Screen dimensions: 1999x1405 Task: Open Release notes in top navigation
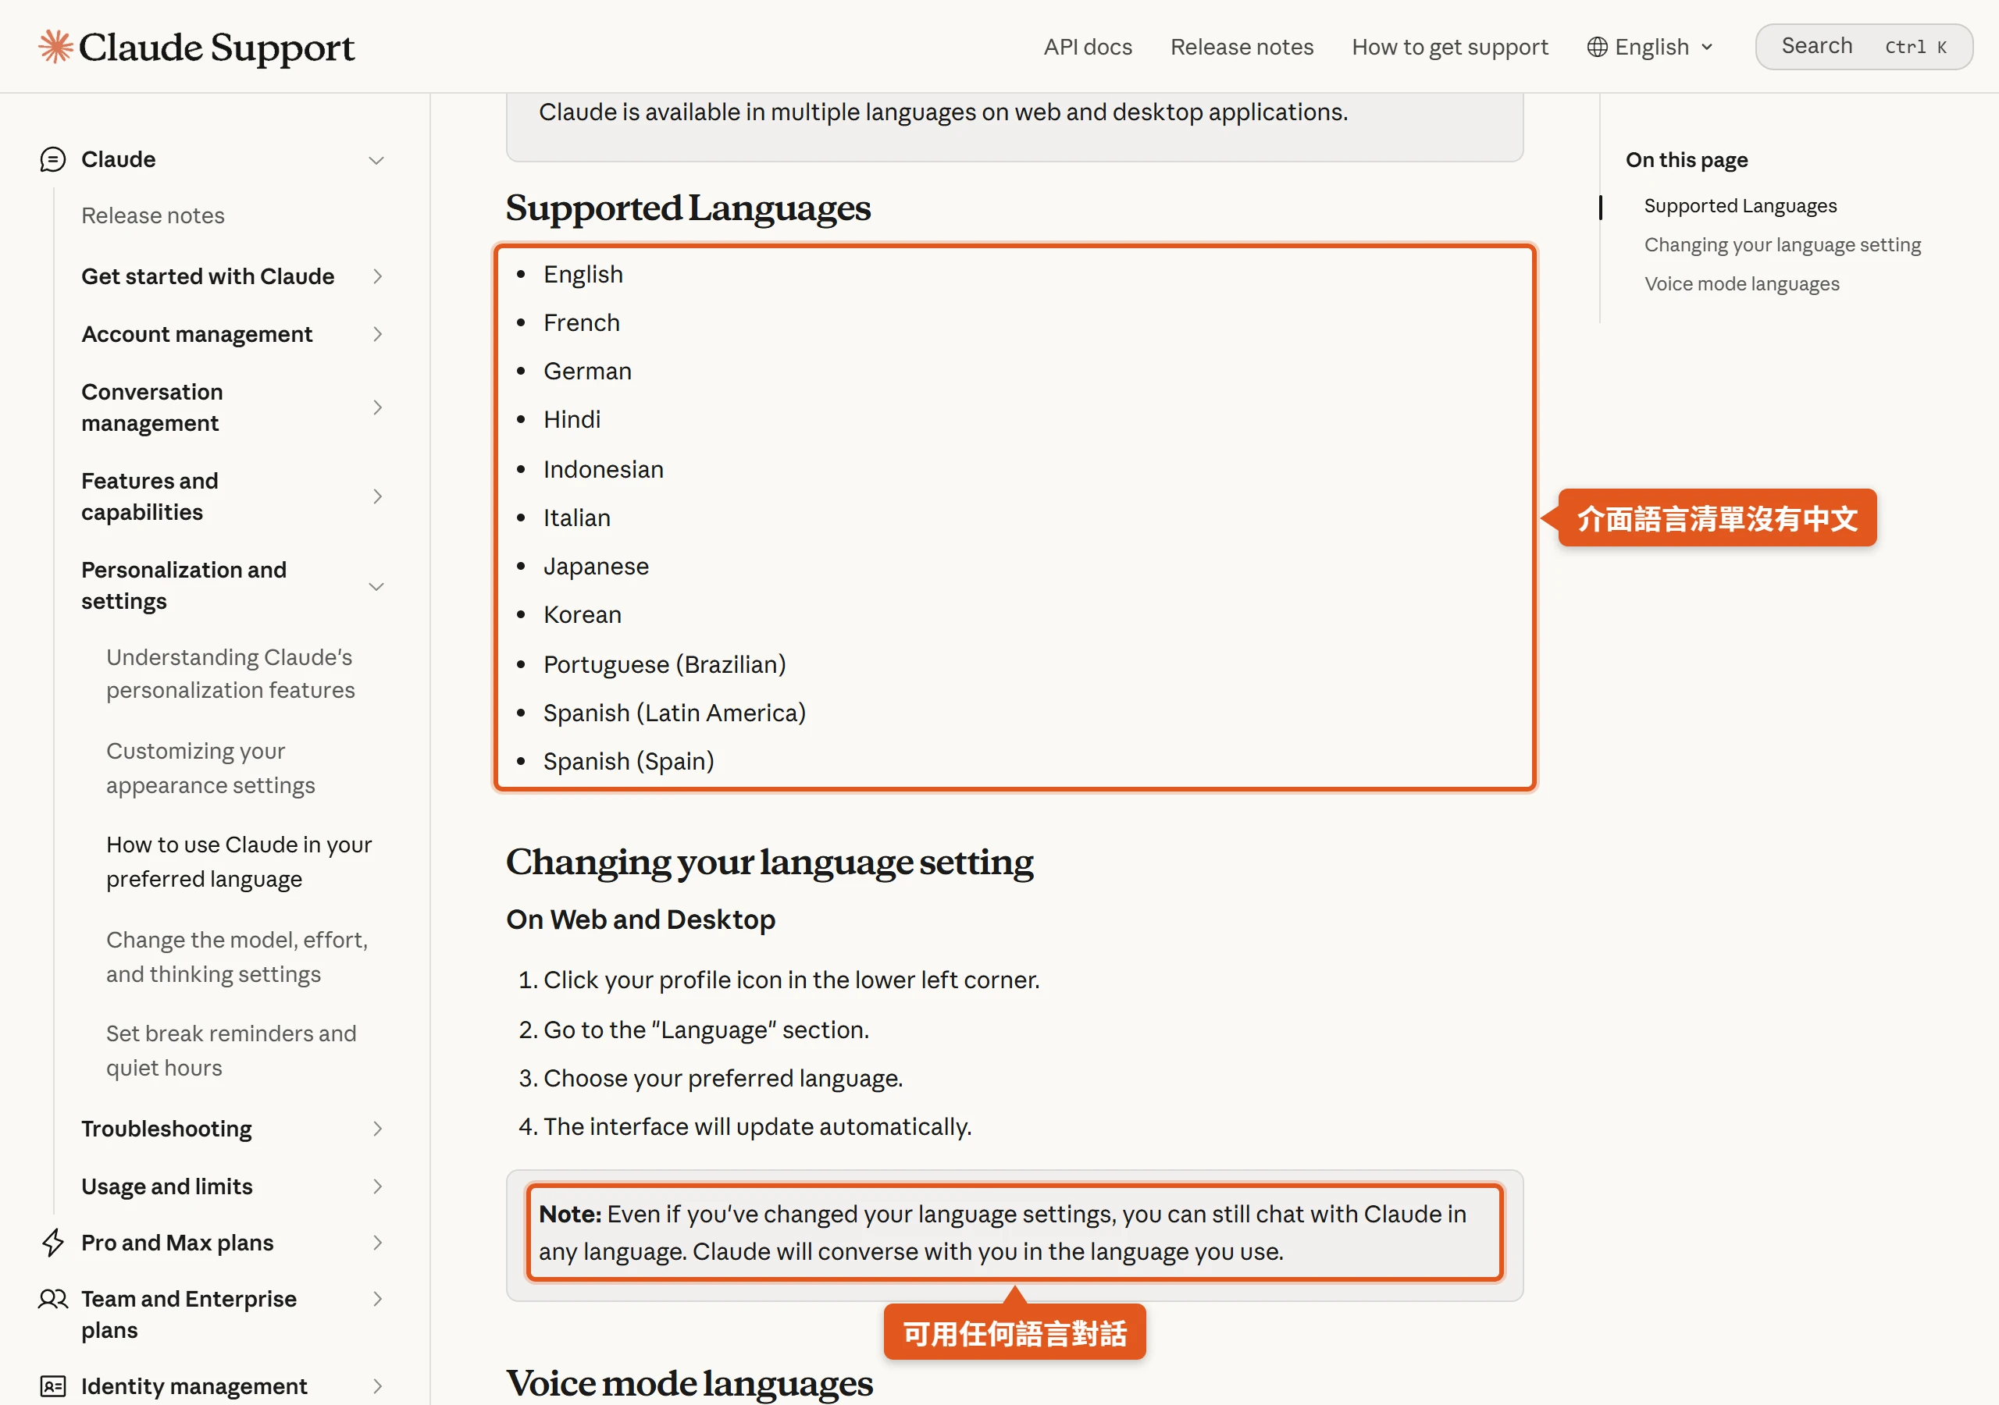[x=1242, y=47]
